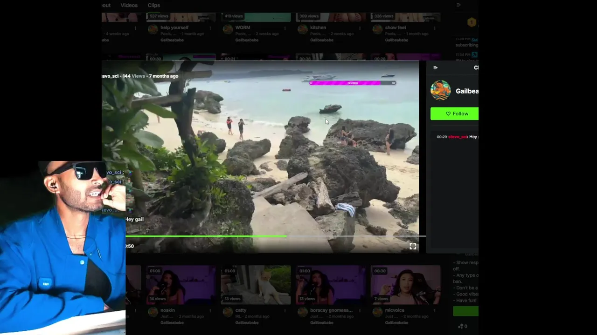
Task: Click channel avatar beside 'WORM' clip
Action: click(228, 29)
